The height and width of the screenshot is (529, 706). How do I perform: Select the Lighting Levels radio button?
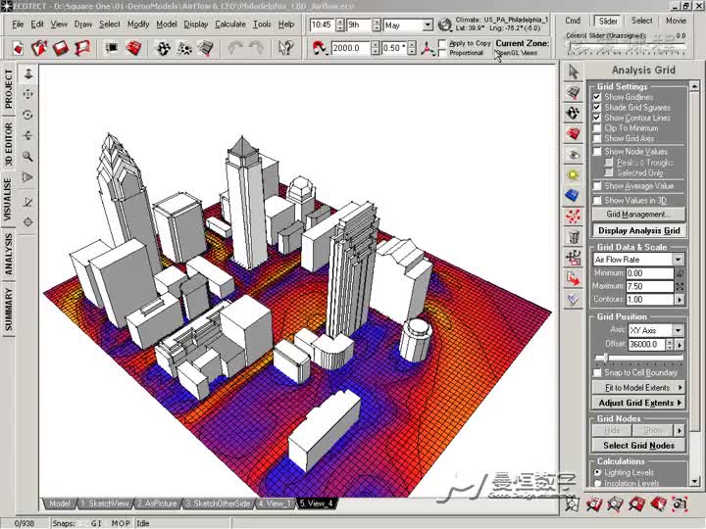(597, 472)
